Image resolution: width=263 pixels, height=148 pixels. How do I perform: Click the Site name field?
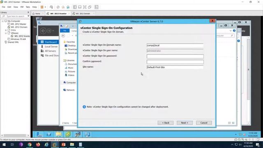click(x=175, y=67)
